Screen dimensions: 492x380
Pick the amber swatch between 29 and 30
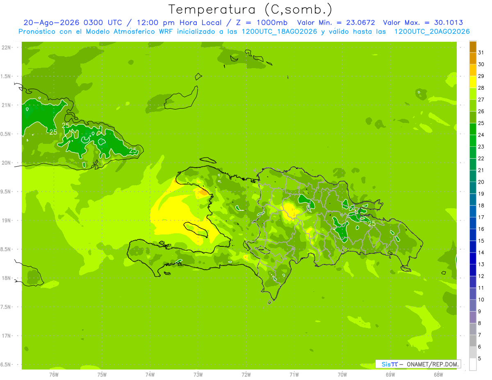[x=473, y=70]
